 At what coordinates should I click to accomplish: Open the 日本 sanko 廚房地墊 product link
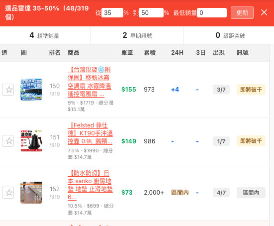tap(90, 185)
